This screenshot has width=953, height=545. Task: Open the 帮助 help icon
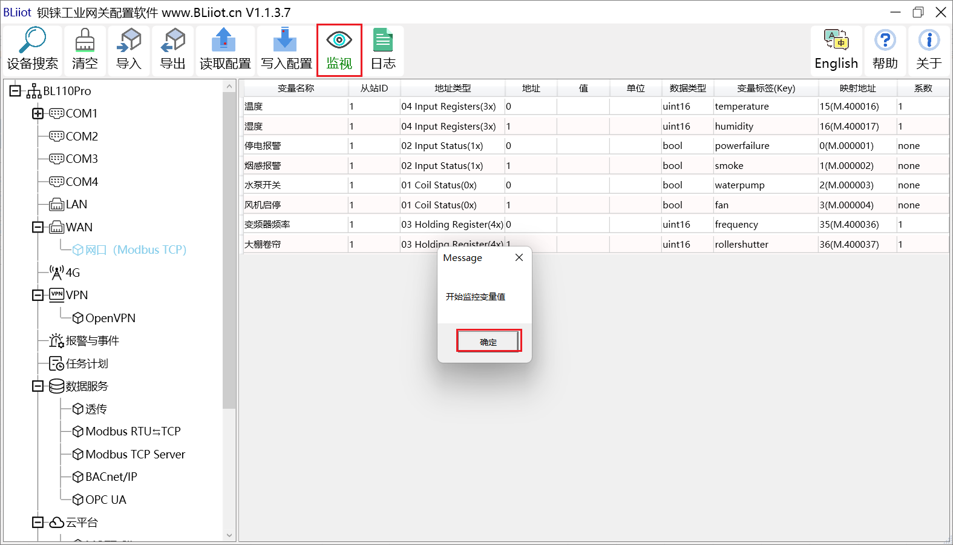[x=885, y=41]
